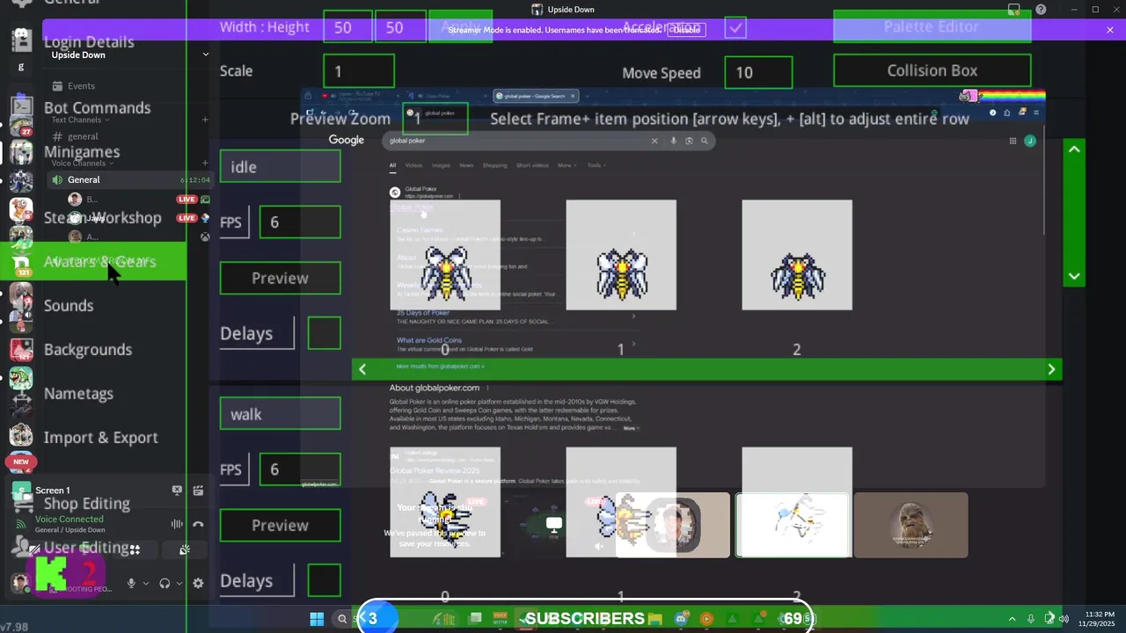
Task: Open Discord inbox icon in title bar
Action: (1014, 10)
